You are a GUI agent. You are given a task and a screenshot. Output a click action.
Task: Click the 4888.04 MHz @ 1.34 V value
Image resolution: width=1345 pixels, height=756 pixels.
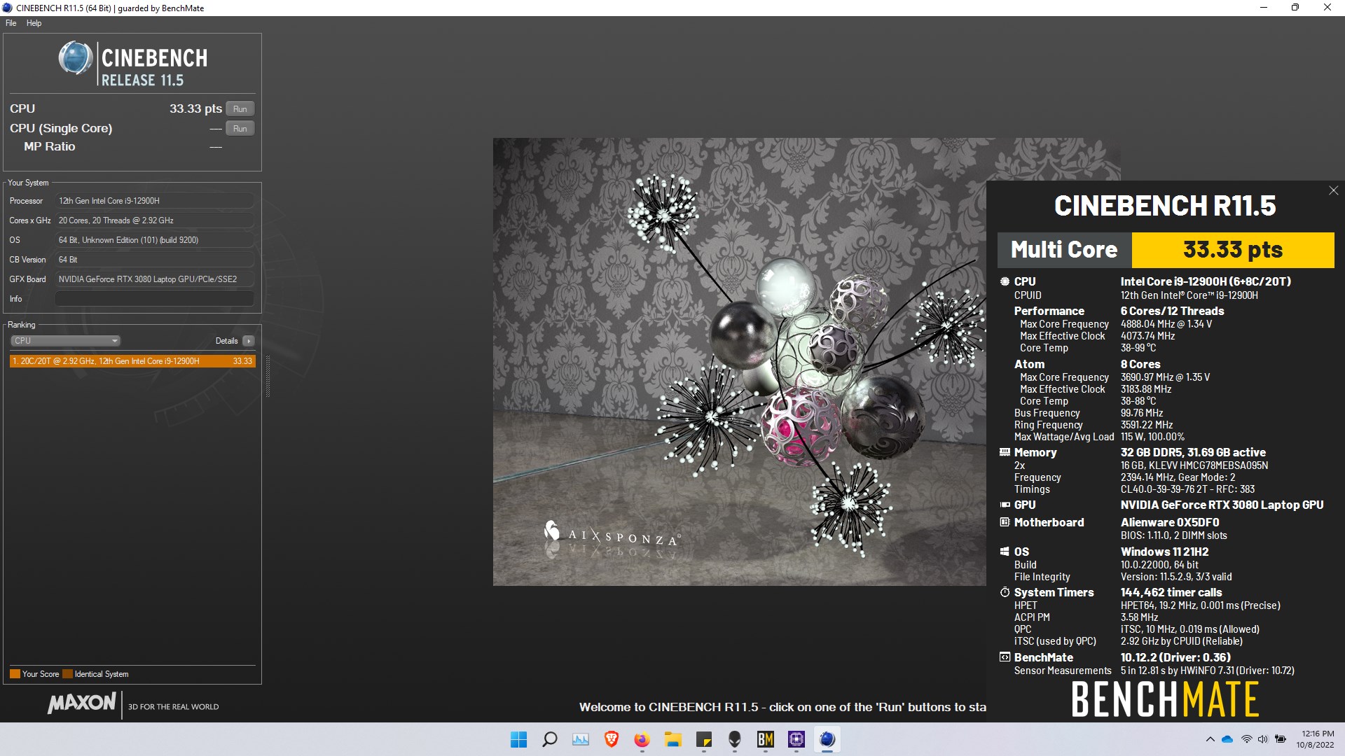(1166, 324)
